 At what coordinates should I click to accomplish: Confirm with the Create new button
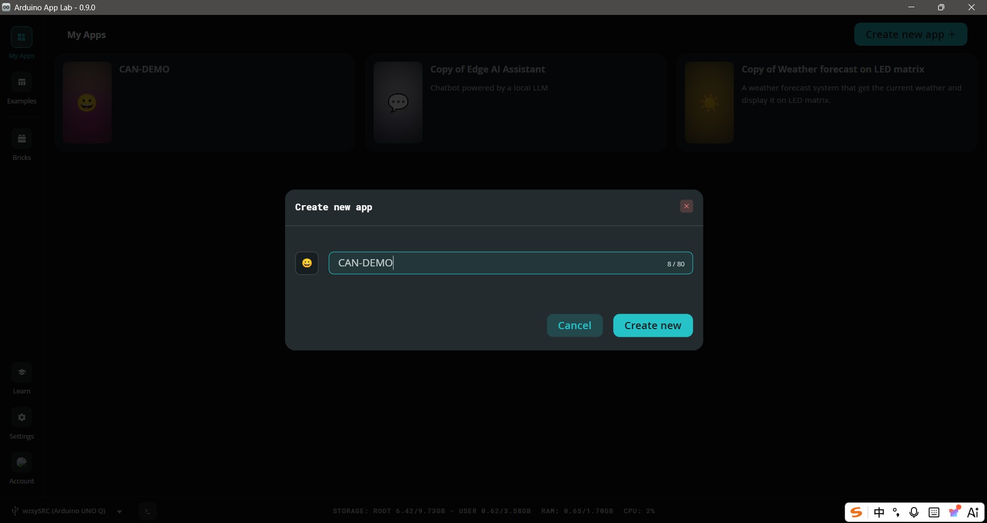653,326
